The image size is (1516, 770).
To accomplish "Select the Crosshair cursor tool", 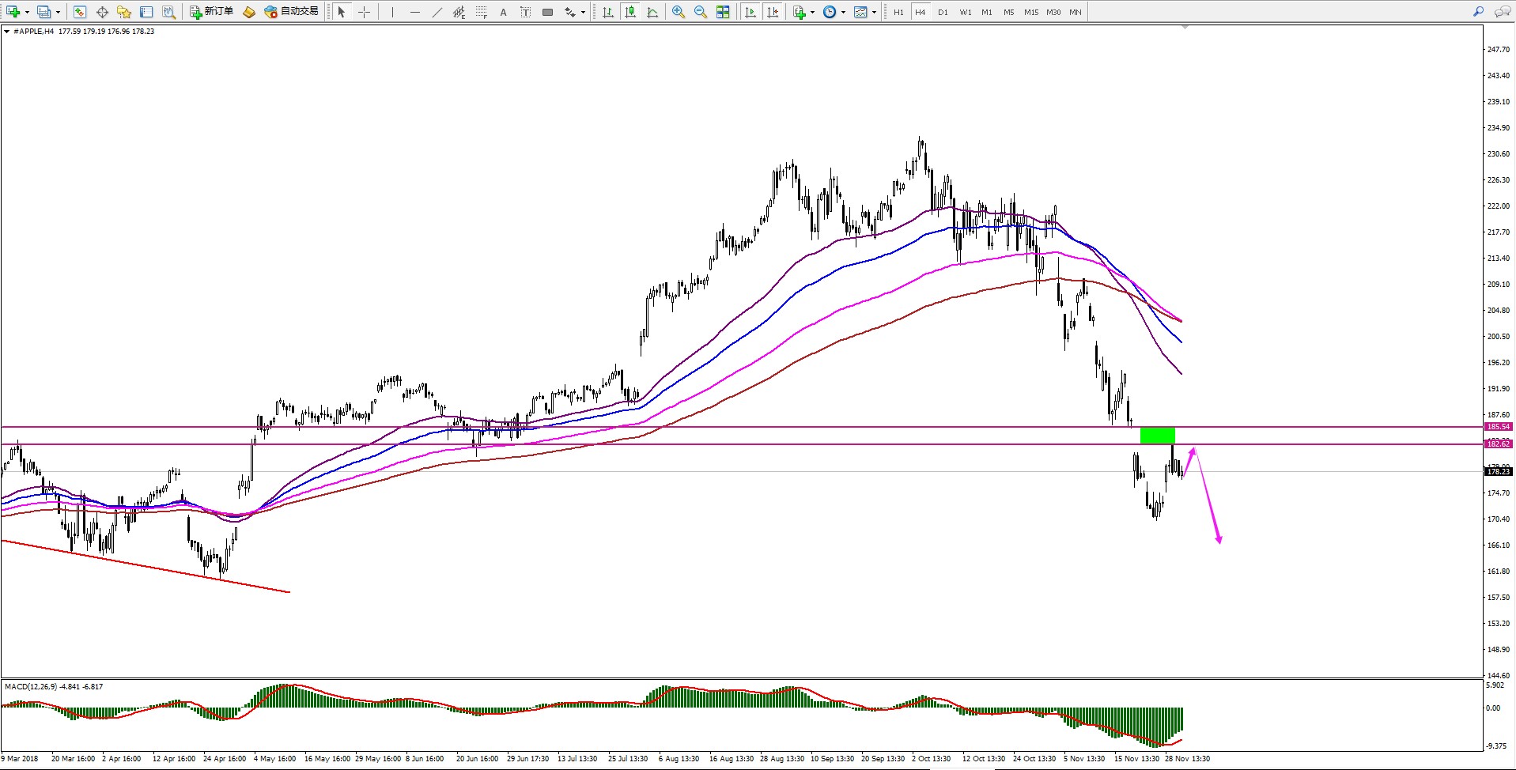I will point(364,12).
